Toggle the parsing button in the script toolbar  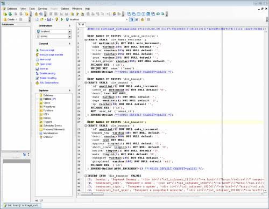coord(132,19)
